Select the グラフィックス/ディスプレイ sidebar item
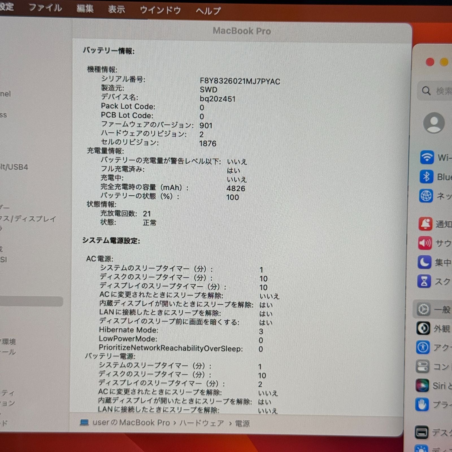 point(28,218)
